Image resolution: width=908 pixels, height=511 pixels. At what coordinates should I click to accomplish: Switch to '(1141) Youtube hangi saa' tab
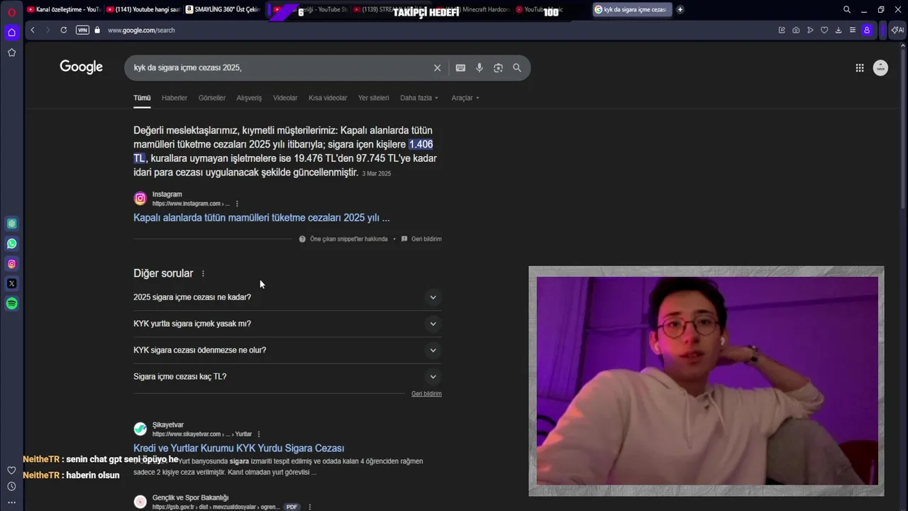(143, 9)
